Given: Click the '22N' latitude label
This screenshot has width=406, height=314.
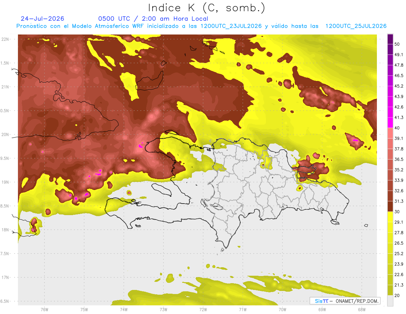Looking at the screenshot, I should [x=5, y=39].
